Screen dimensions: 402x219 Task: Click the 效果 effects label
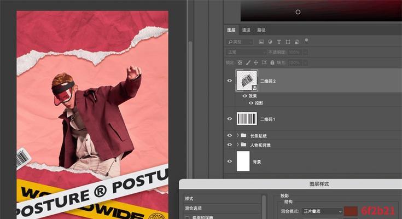(x=253, y=96)
